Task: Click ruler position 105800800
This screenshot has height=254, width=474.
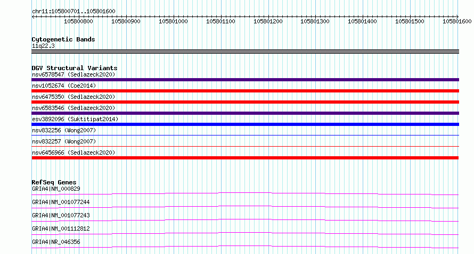Action: pos(79,21)
